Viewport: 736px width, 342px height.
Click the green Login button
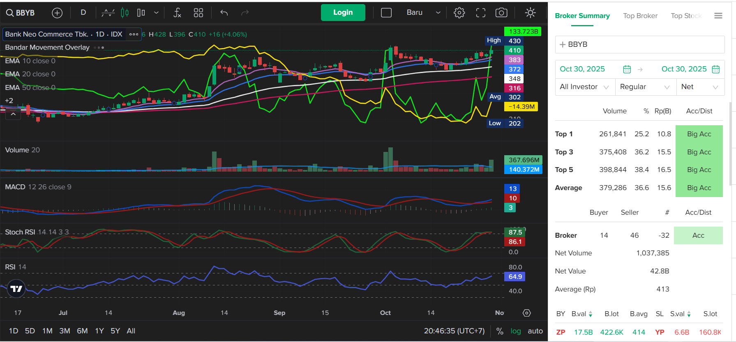343,12
